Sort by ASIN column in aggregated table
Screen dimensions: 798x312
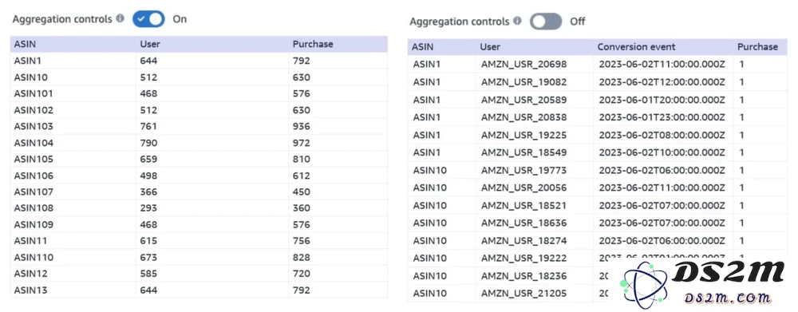[x=25, y=44]
